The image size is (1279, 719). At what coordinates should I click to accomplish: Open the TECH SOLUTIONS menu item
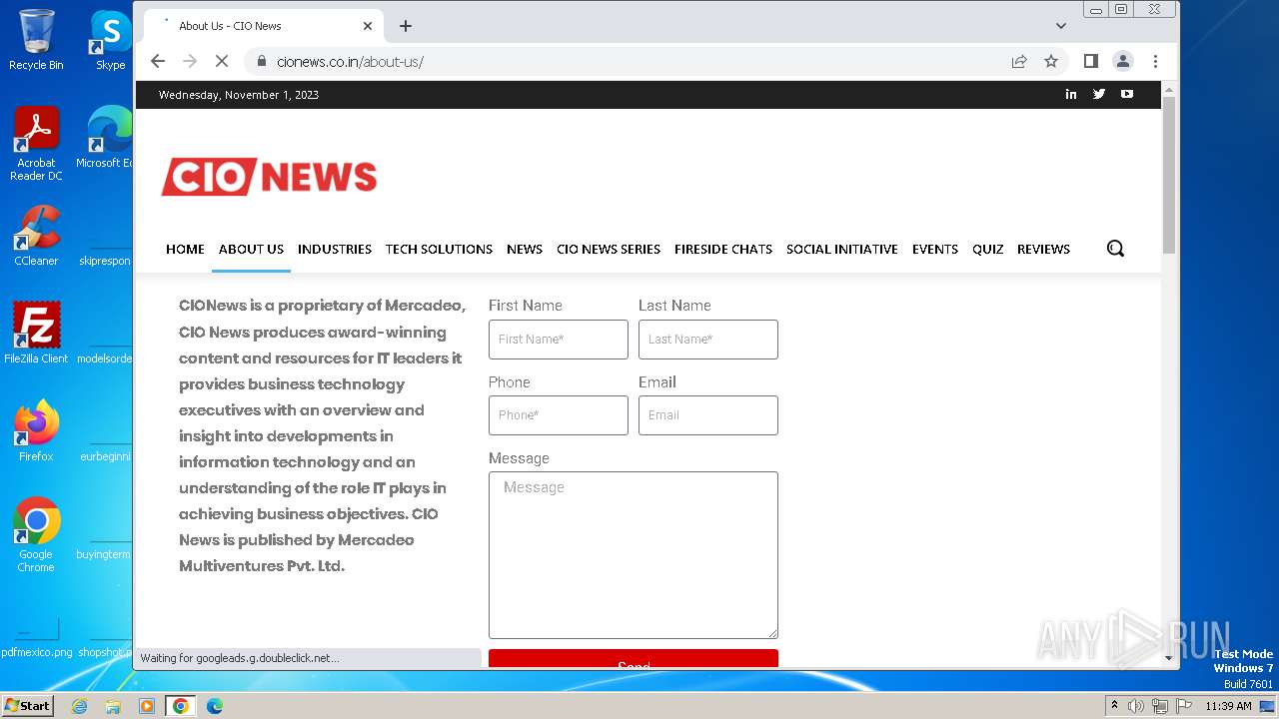(x=439, y=249)
